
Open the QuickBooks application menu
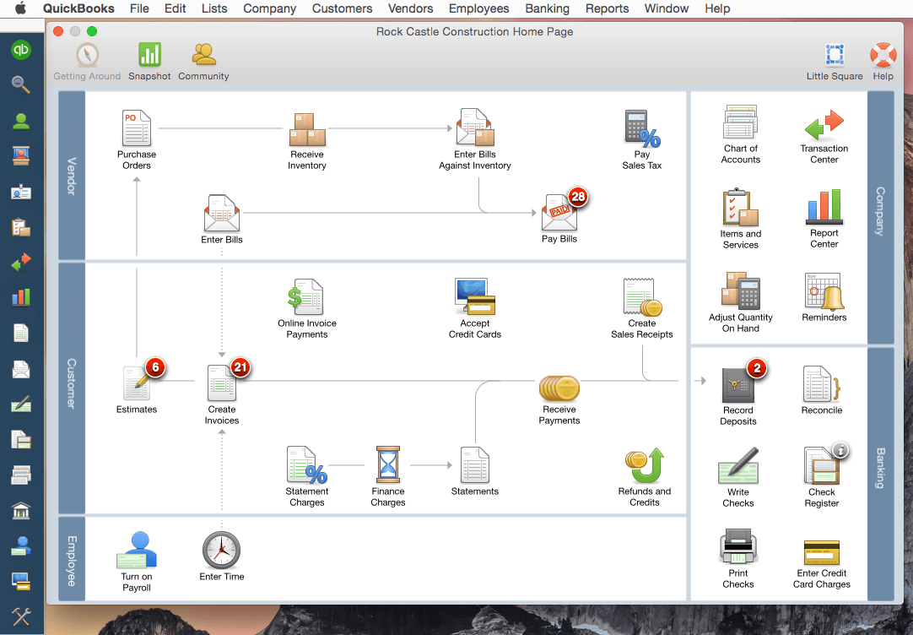click(78, 8)
